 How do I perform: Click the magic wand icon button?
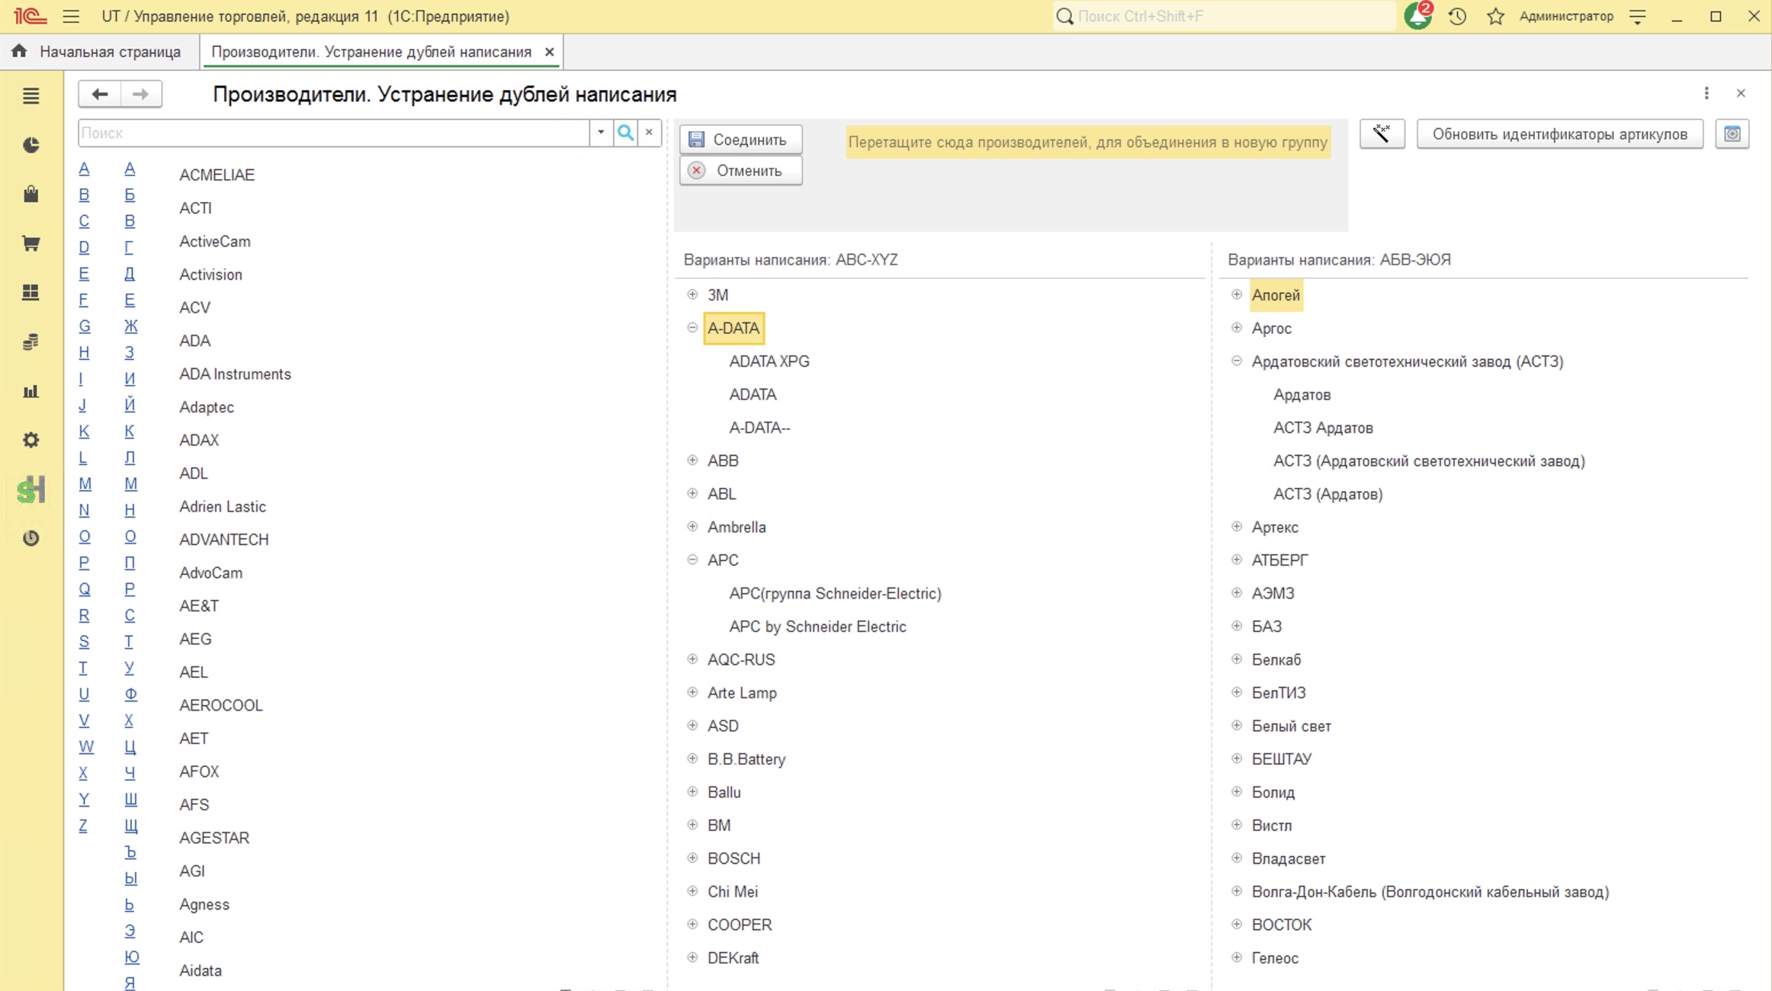coord(1382,133)
